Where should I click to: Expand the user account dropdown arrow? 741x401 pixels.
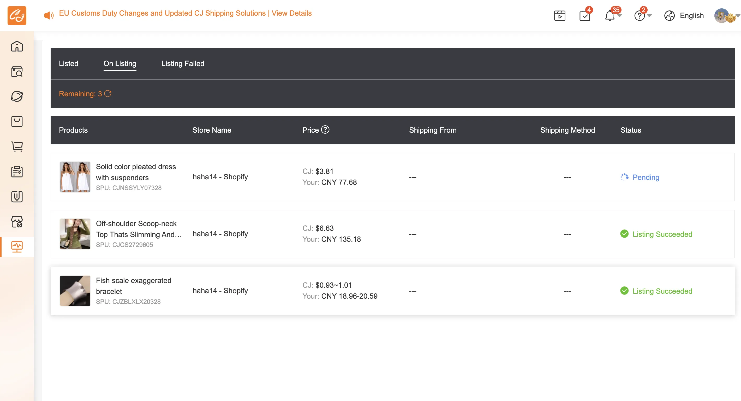click(738, 16)
